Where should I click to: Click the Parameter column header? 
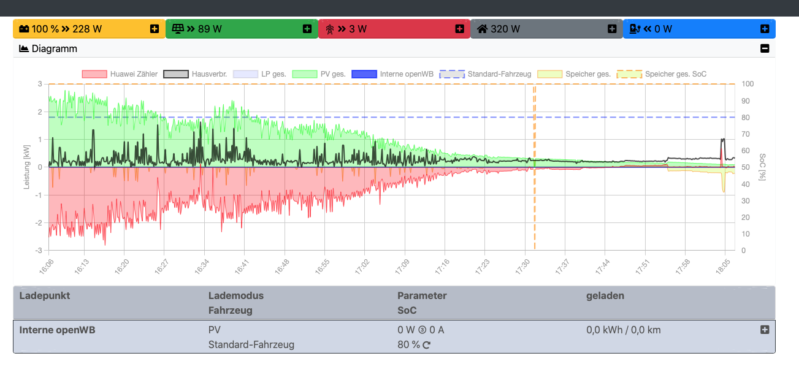click(x=422, y=295)
